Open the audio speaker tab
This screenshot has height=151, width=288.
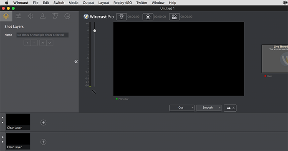pos(30,16)
